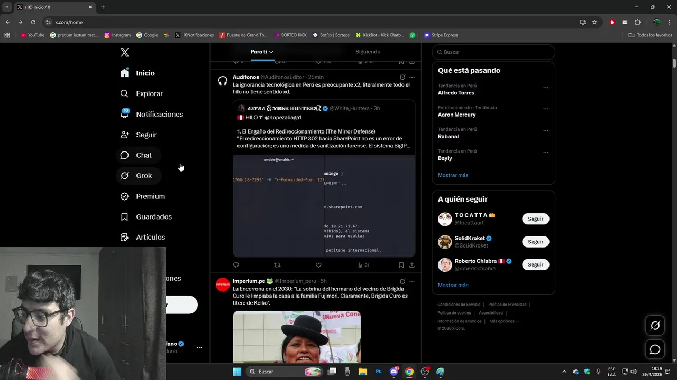Open more options on Audifonos post
The width and height of the screenshot is (677, 380).
click(x=412, y=77)
